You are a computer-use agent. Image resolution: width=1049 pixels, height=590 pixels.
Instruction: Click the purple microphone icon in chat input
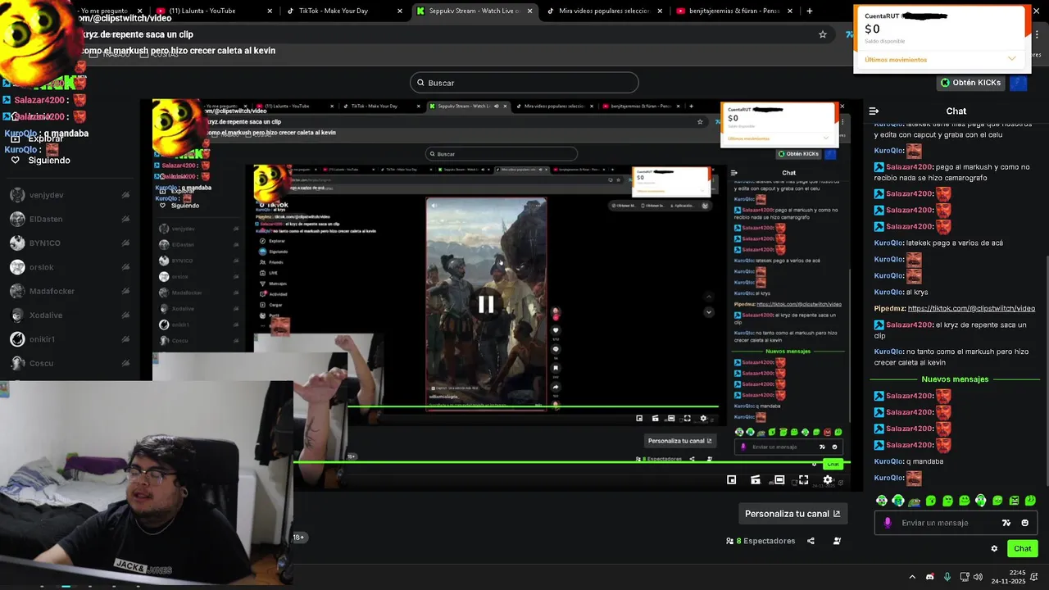coord(888,523)
